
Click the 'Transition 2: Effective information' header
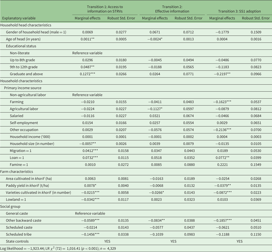tap(172, 9)
